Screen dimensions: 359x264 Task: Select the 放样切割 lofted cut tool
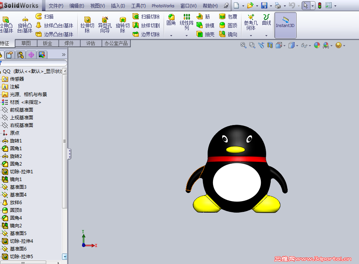click(x=146, y=25)
